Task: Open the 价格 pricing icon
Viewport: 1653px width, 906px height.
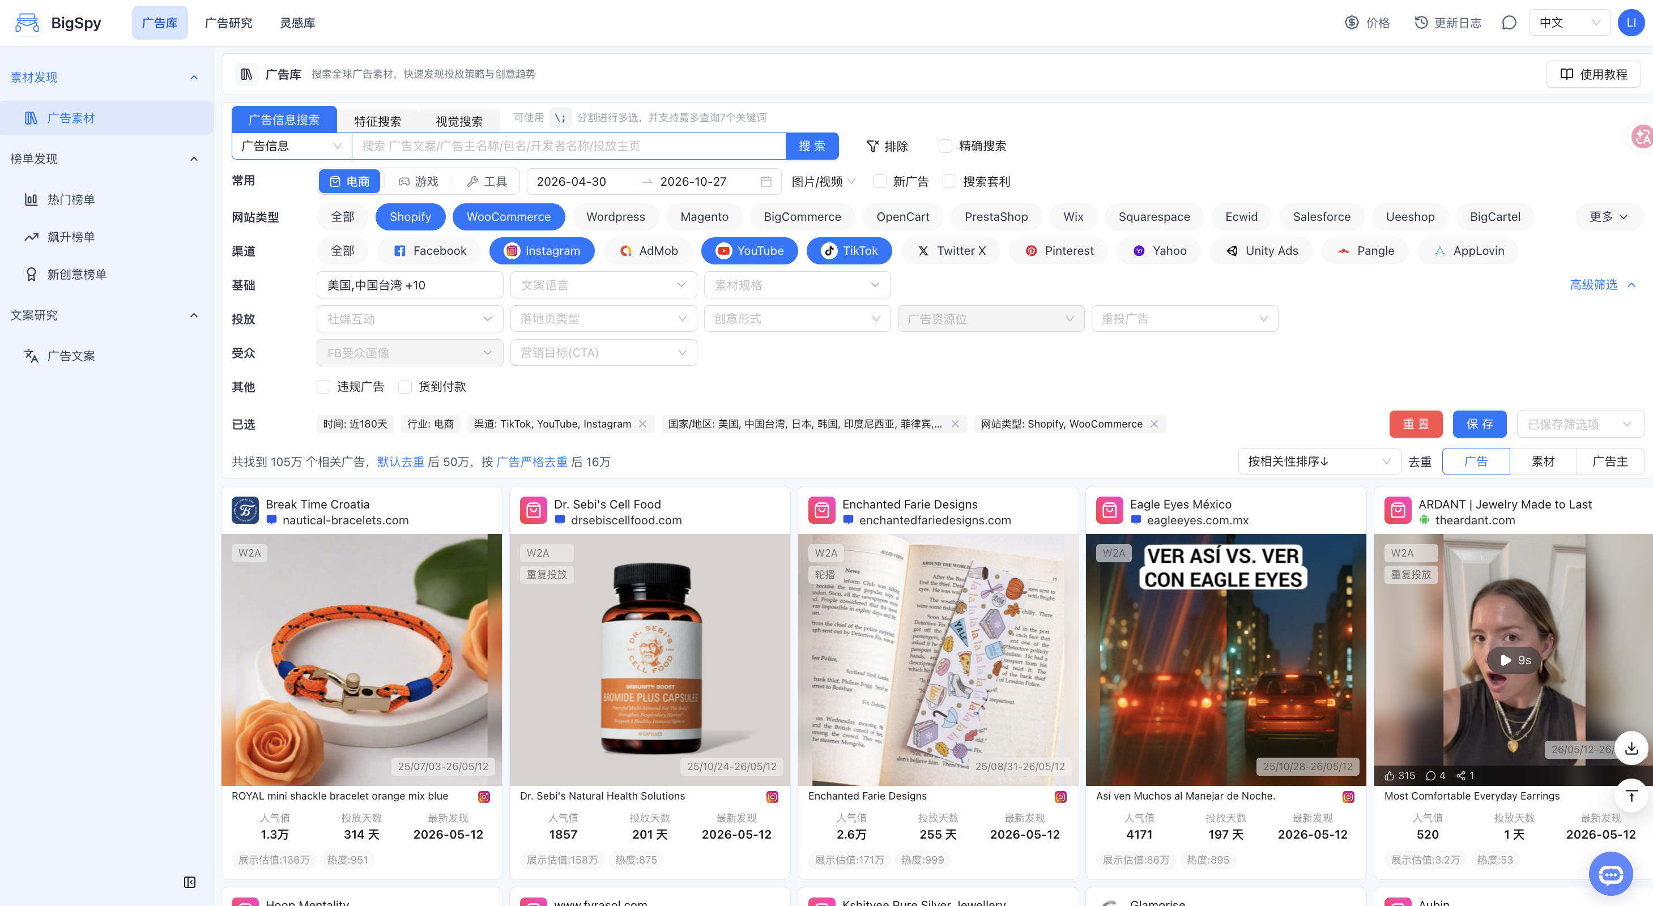Action: (1352, 23)
